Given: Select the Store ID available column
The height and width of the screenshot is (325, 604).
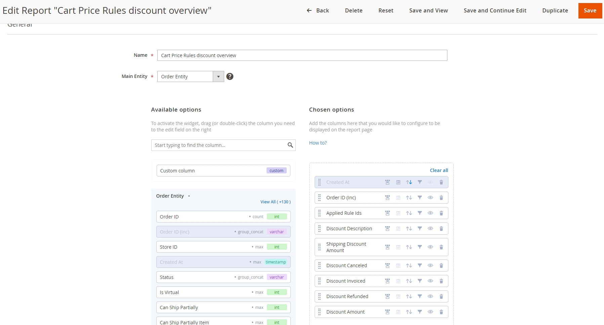Looking at the screenshot, I should 223,247.
